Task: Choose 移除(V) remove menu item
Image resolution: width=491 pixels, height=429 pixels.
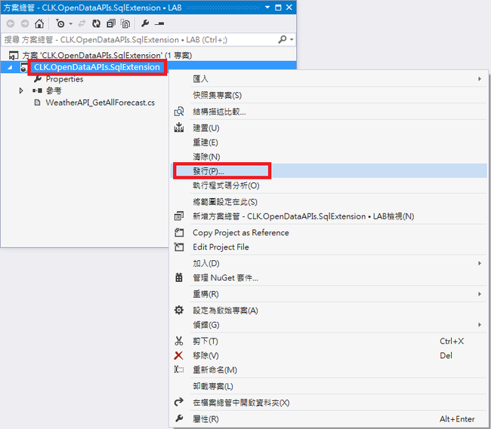Action: tap(329, 356)
